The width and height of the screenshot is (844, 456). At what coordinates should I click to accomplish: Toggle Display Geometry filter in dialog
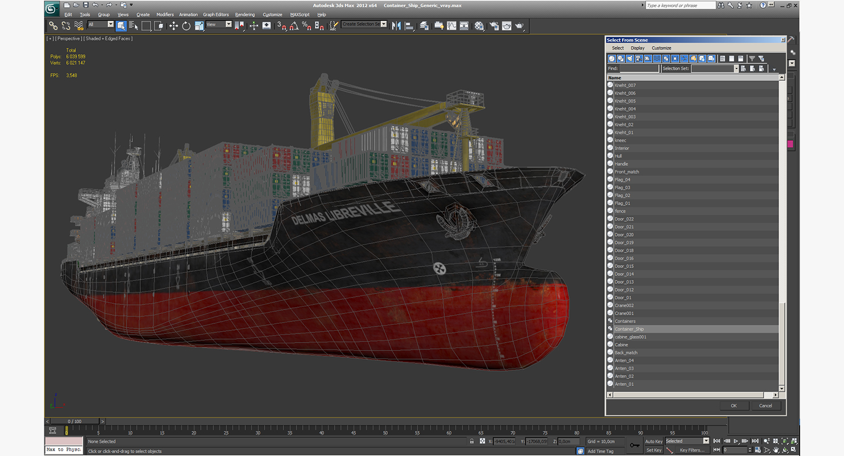pos(612,58)
